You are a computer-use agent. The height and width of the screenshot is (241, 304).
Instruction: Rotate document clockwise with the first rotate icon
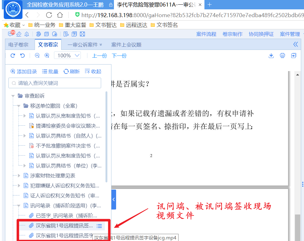coord(13,55)
